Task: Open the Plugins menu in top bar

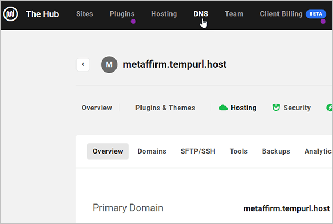Action: coord(122,14)
